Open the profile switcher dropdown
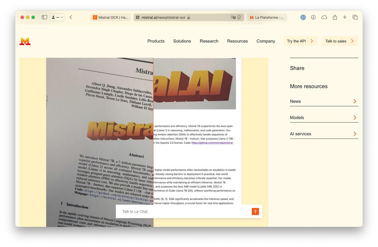This screenshot has width=378, height=247. 57,17
